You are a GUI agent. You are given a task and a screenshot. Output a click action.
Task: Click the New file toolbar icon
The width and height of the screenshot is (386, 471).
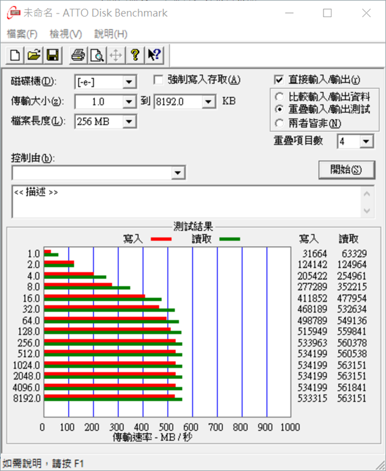[x=15, y=56]
